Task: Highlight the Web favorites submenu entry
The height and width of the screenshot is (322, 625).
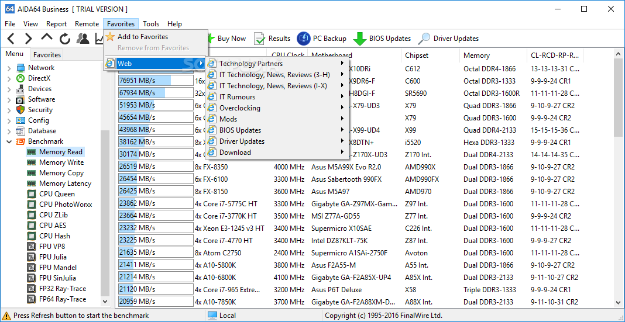Action: (156, 63)
